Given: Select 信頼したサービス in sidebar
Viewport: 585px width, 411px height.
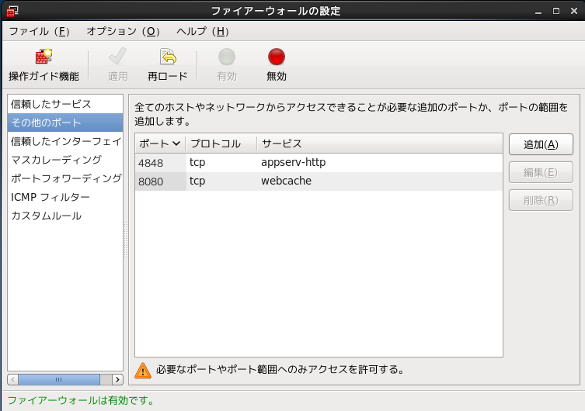Looking at the screenshot, I should [x=51, y=104].
